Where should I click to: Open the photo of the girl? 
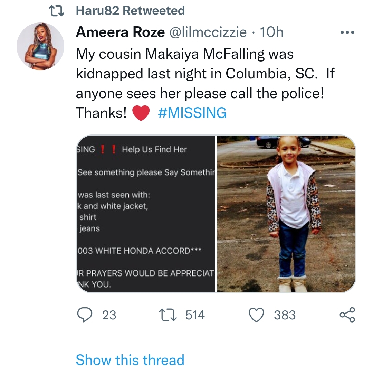tap(286, 214)
